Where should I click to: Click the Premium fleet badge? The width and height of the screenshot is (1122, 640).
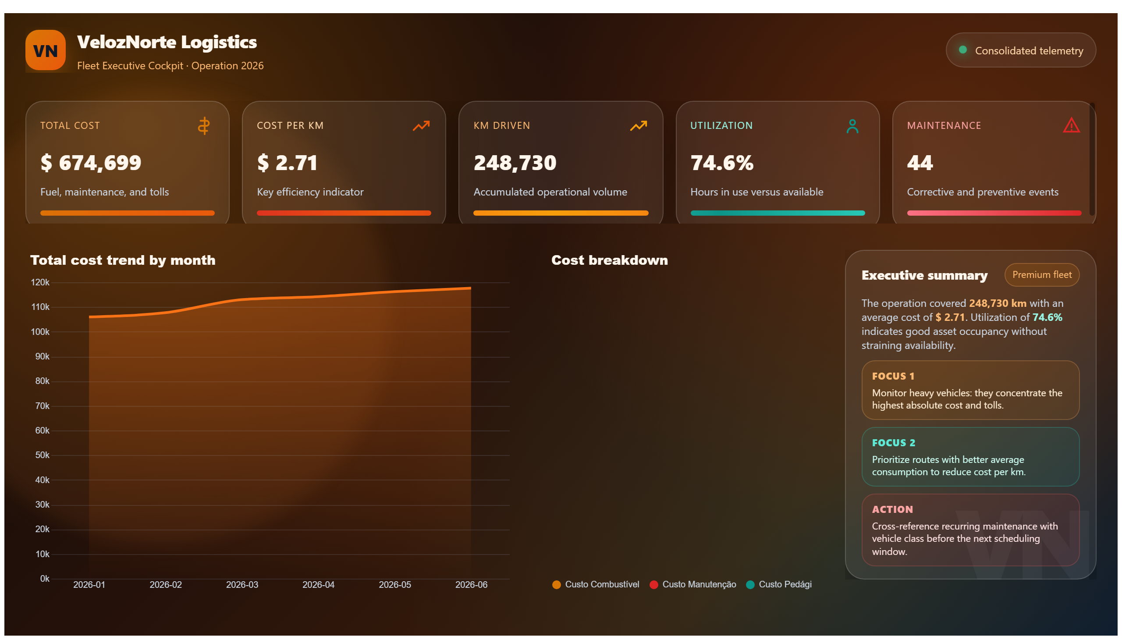tap(1041, 275)
